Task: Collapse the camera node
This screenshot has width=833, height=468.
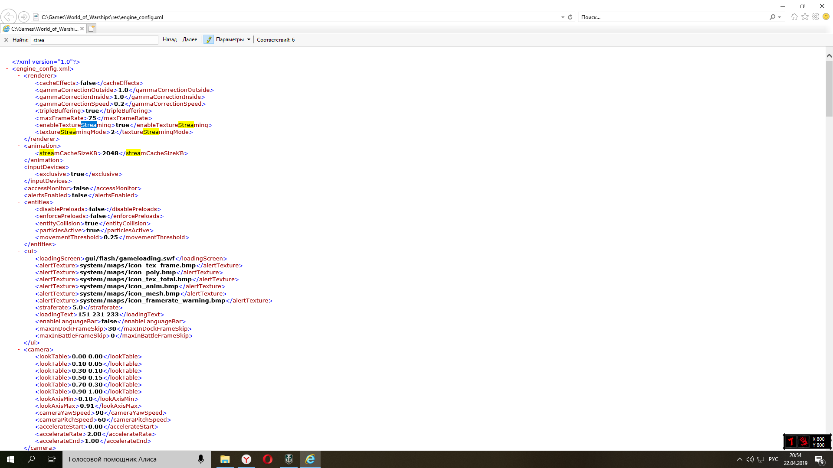Action: [19, 349]
